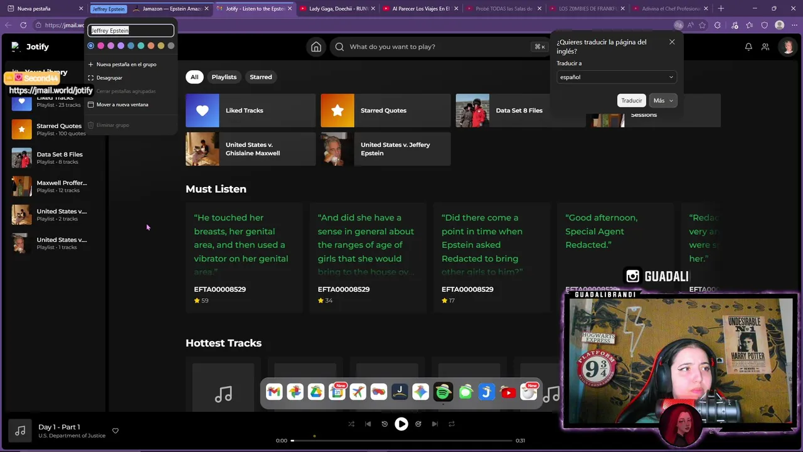Pick grey tab group color

coord(171,46)
